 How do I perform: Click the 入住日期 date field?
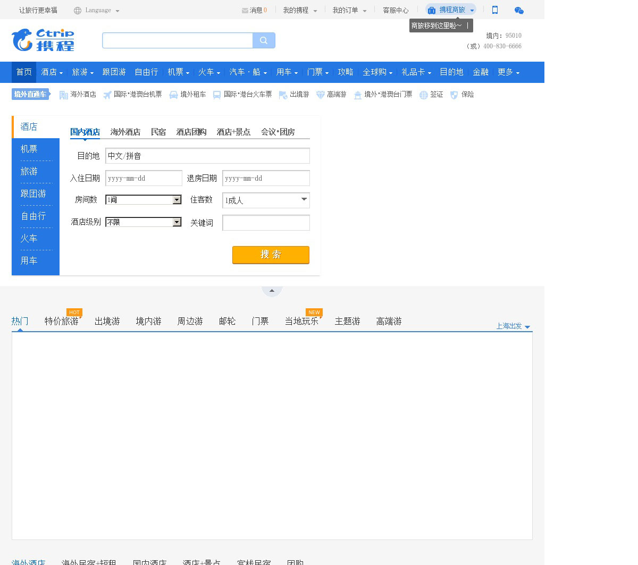click(144, 178)
